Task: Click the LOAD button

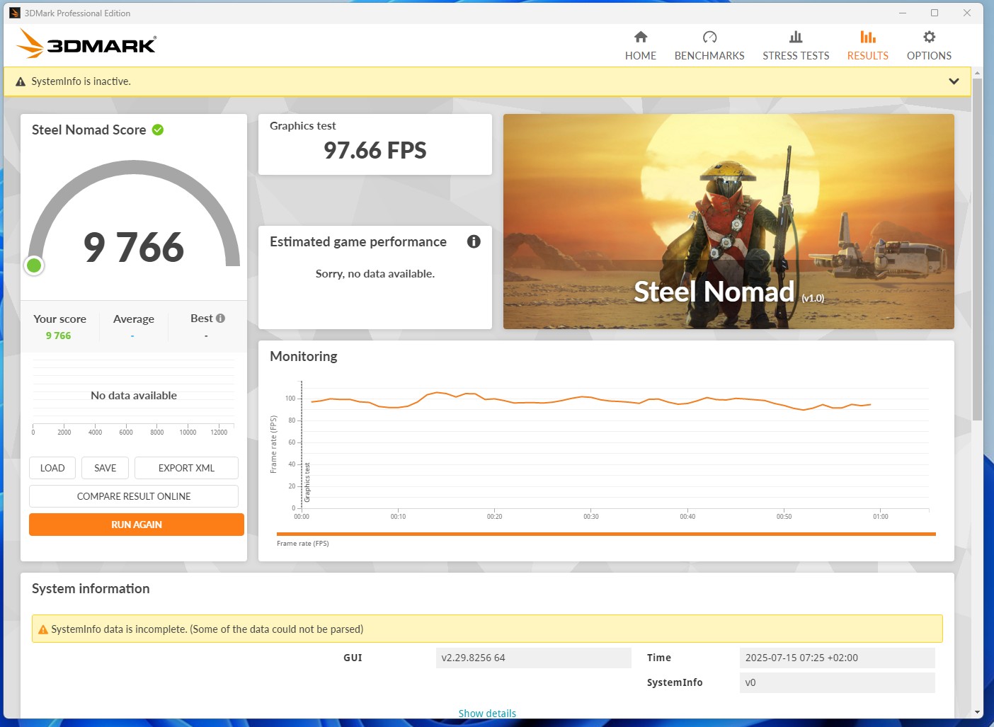Action: pos(52,468)
